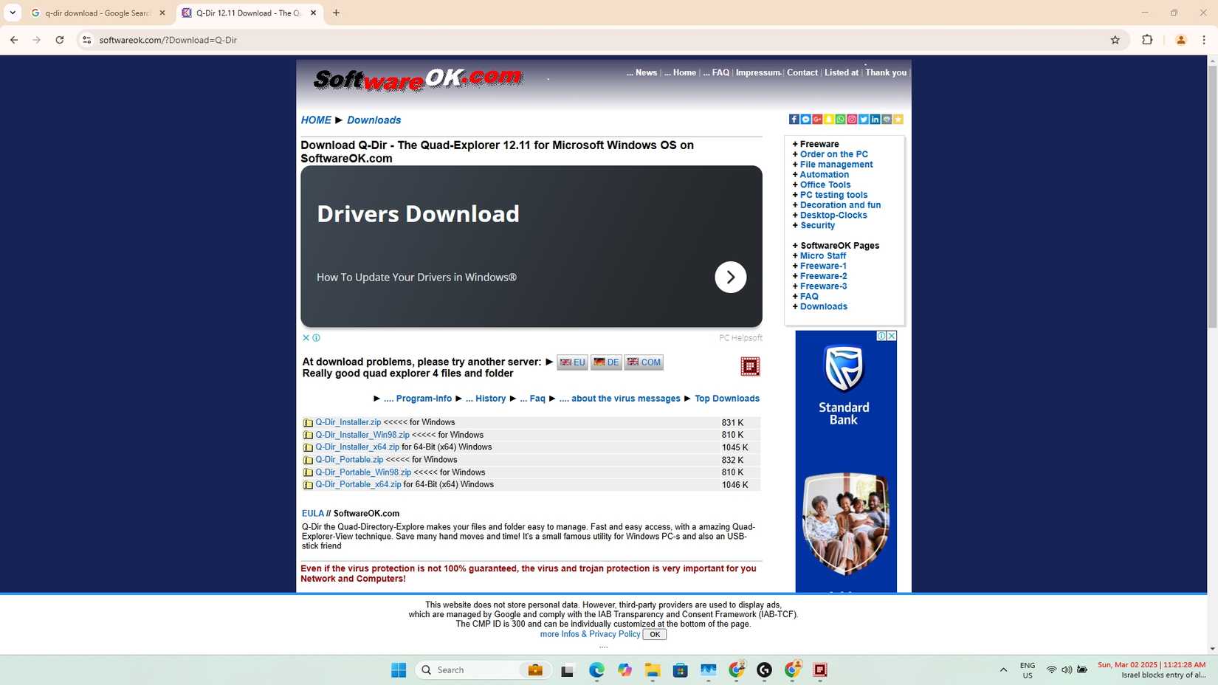Click the ad info circle icon
1218x685 pixels.
[316, 337]
